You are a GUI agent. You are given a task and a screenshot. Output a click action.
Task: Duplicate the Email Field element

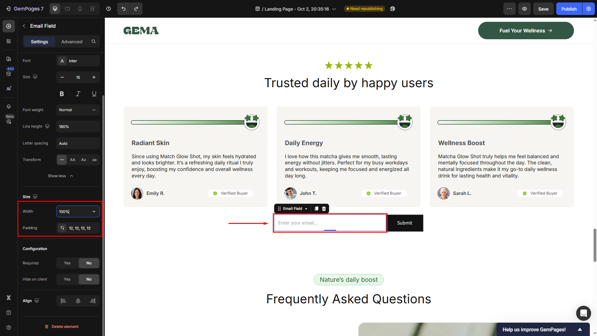[x=316, y=209]
